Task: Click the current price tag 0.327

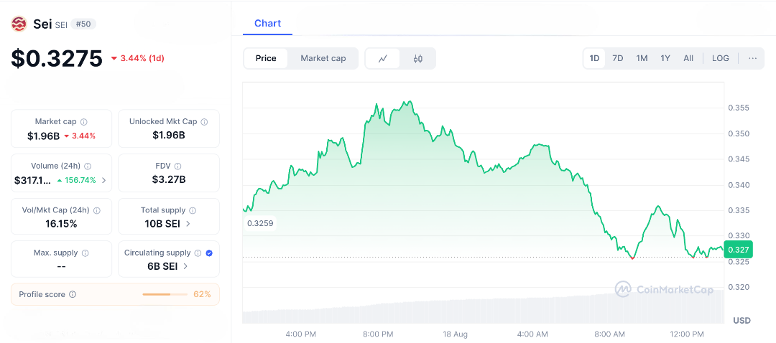Action: pyautogui.click(x=738, y=250)
